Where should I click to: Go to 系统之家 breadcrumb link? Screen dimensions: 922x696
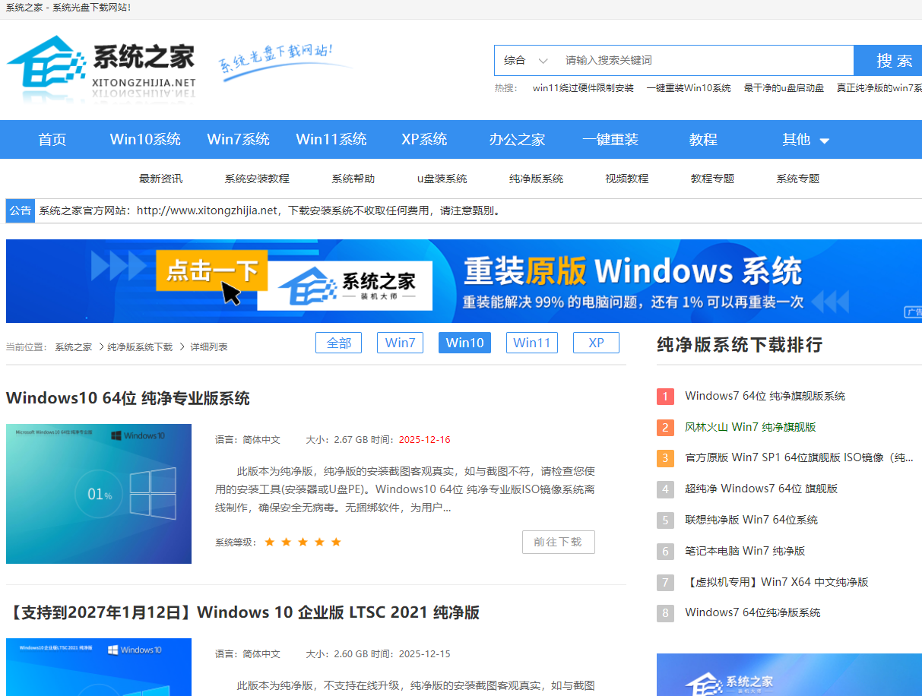pos(74,346)
